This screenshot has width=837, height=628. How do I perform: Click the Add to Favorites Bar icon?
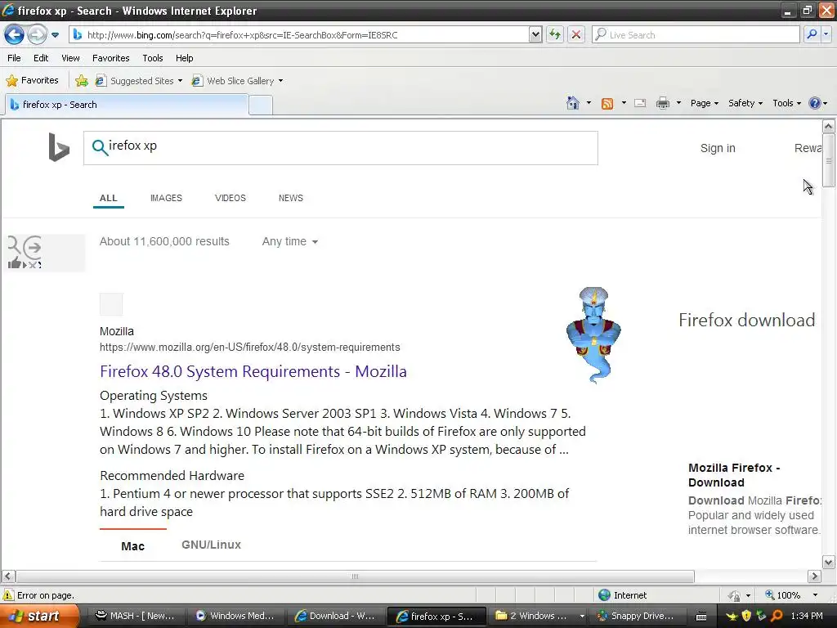coord(82,81)
